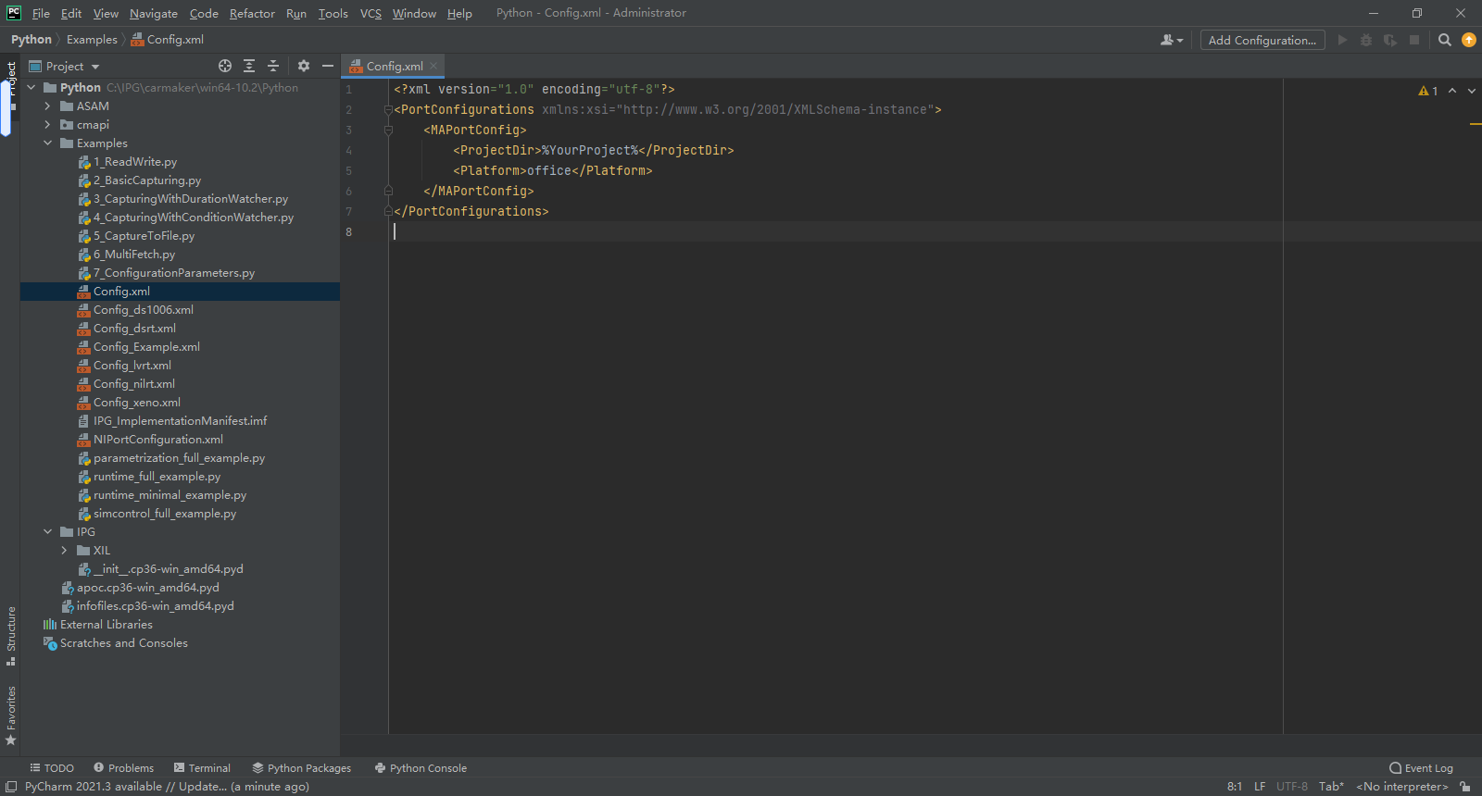Click the Collapse All icon in Project panel

[x=273, y=66]
